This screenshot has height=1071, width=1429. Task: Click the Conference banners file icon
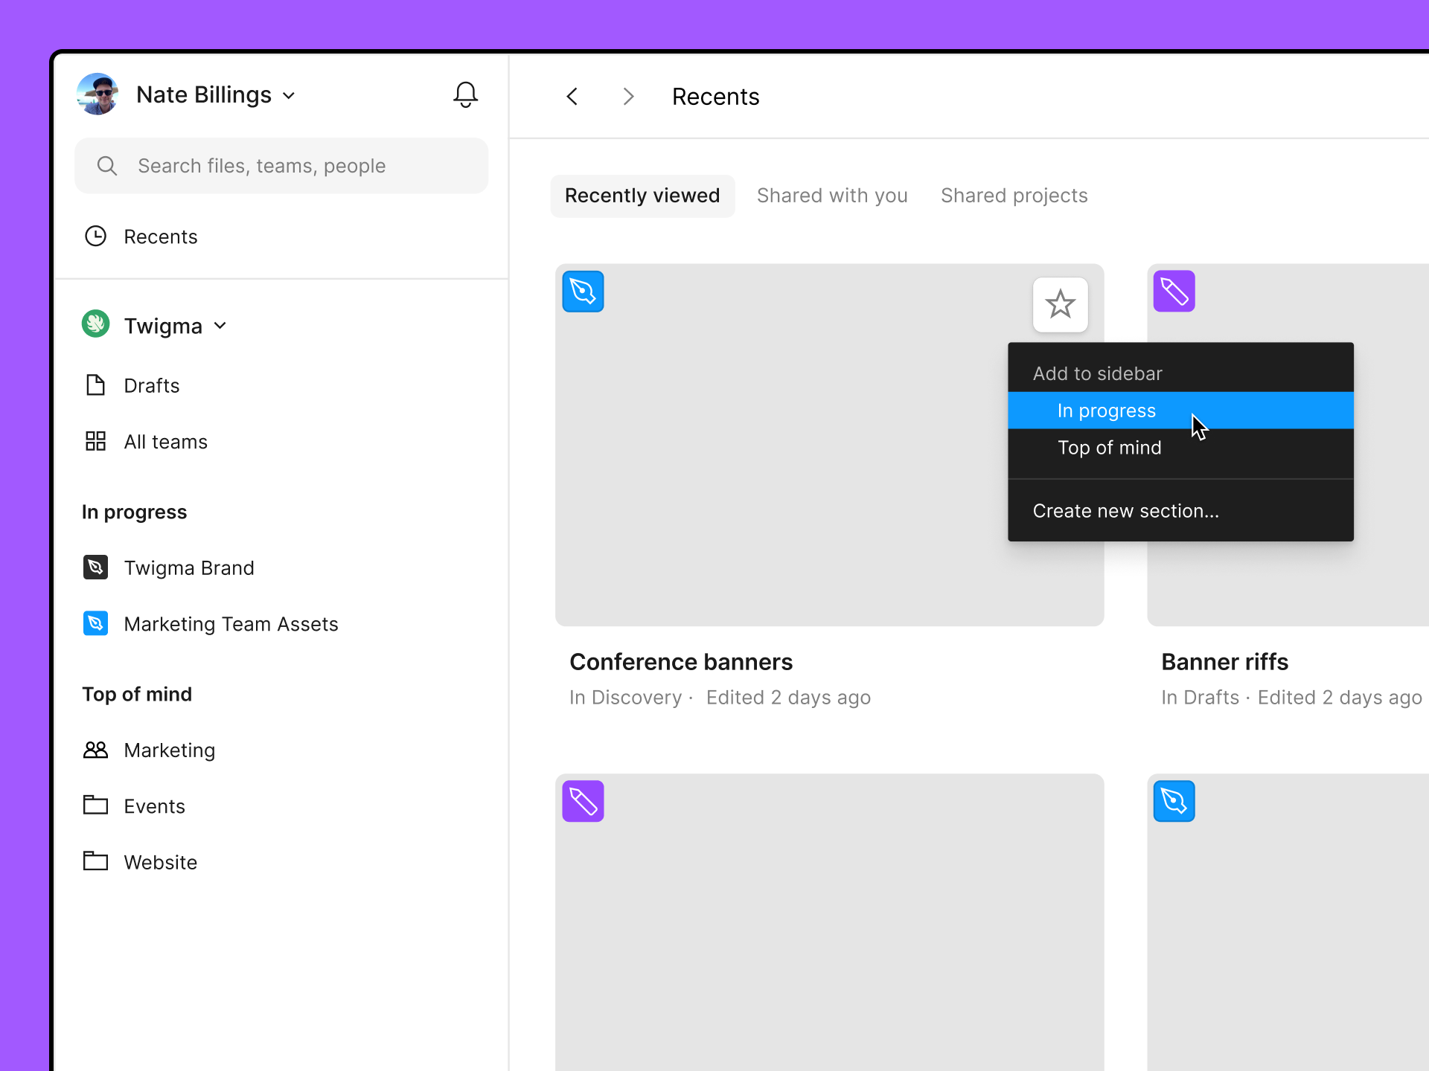pyautogui.click(x=583, y=292)
